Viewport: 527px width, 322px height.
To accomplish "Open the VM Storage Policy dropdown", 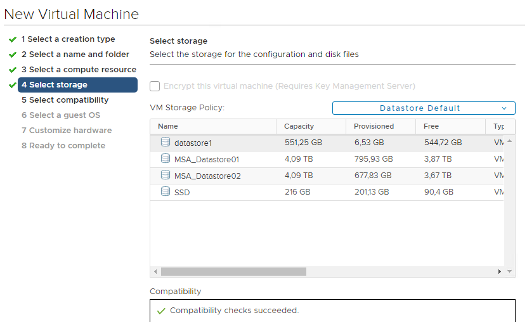I will coord(424,108).
